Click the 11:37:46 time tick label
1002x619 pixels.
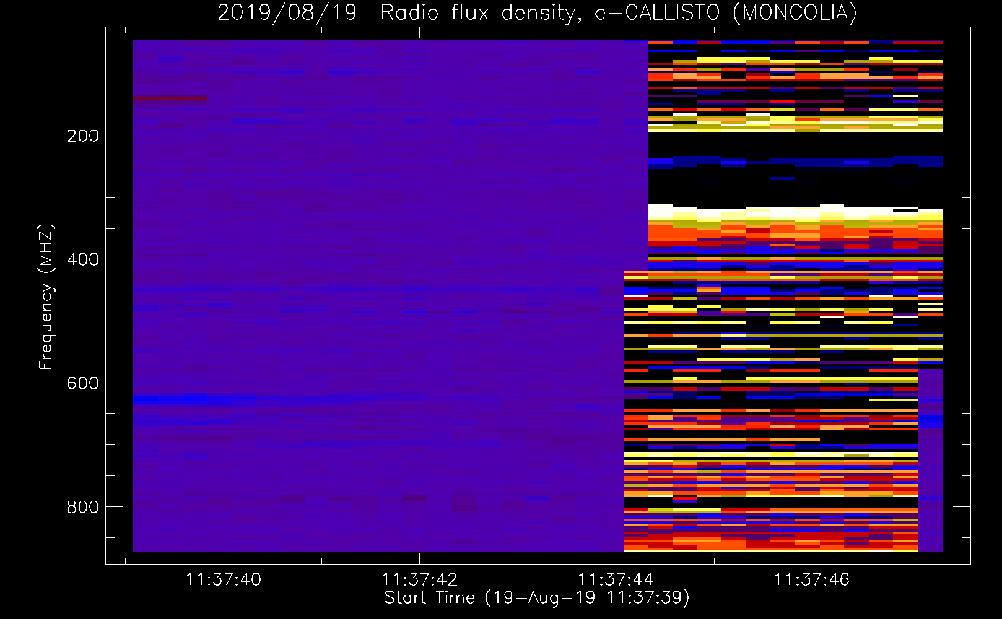812,580
